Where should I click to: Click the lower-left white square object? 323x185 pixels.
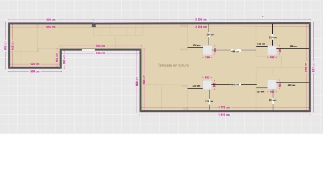[x=207, y=84]
